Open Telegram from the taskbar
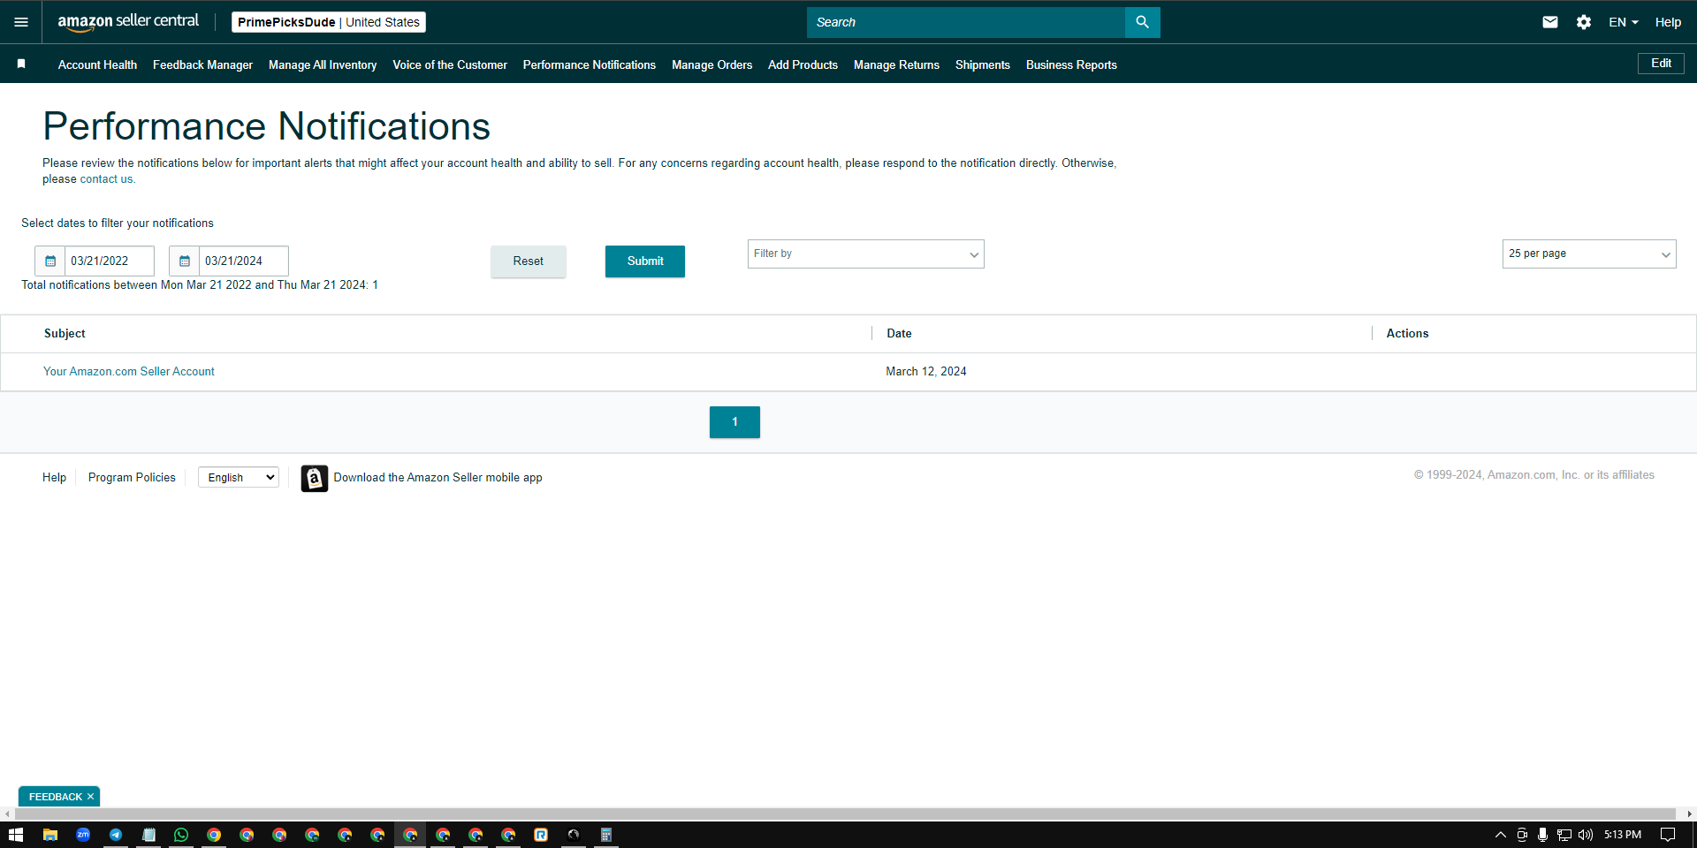 click(116, 835)
